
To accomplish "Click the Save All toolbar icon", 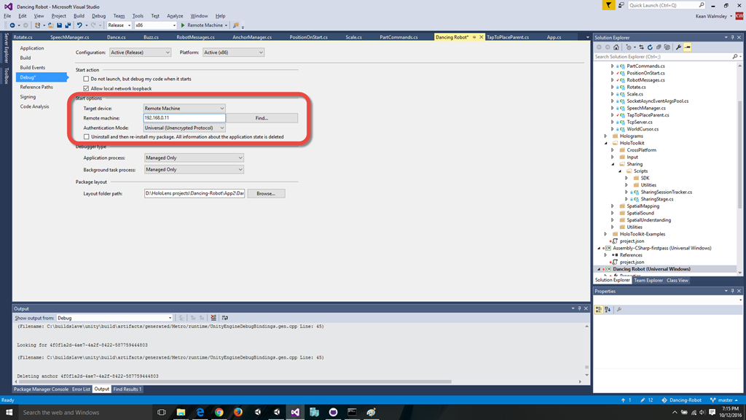I will [68, 26].
